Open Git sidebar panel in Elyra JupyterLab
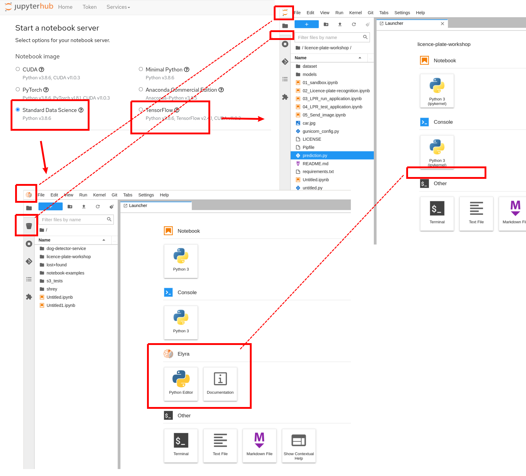This screenshot has height=476, width=526. (x=29, y=261)
